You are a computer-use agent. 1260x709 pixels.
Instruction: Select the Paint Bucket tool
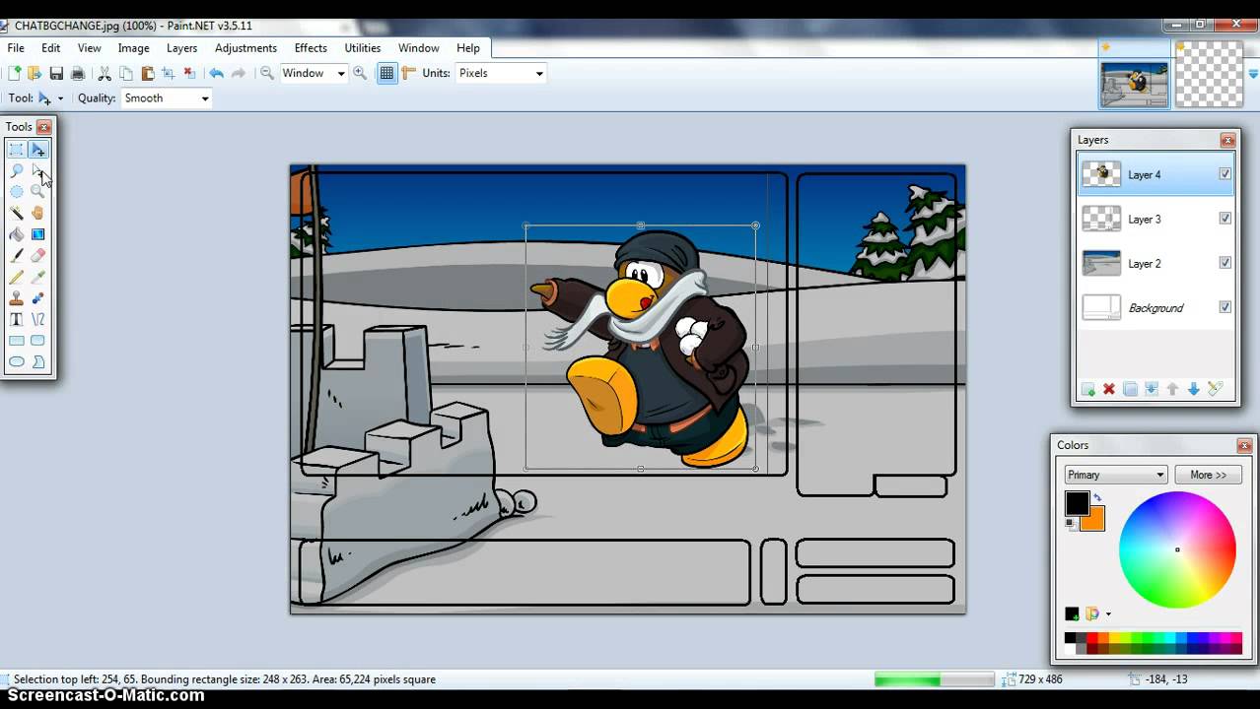pyautogui.click(x=17, y=234)
